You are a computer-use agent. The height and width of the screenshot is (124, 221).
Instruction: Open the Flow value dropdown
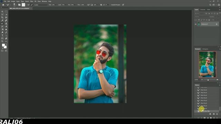(x=86, y=5)
